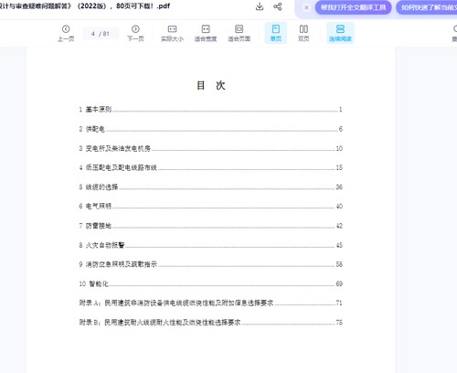Click the share icon next to download
Viewport: 457px width, 373px height.
click(278, 6)
